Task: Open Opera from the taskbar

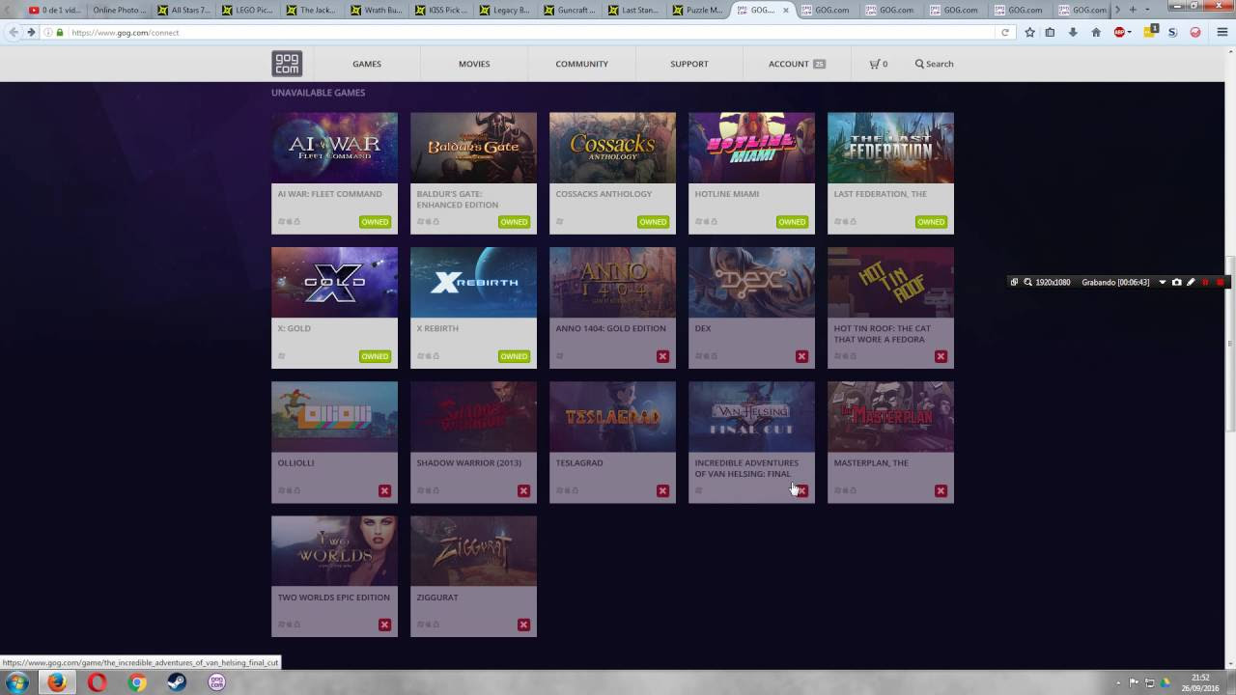Action: 97,682
